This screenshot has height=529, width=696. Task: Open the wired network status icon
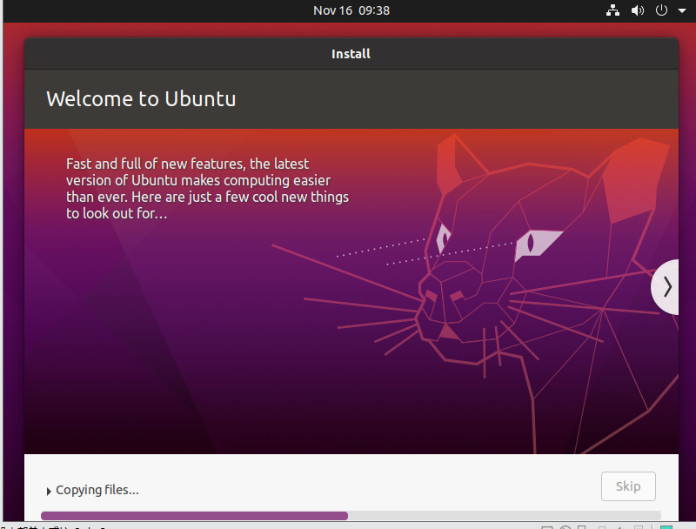click(612, 10)
